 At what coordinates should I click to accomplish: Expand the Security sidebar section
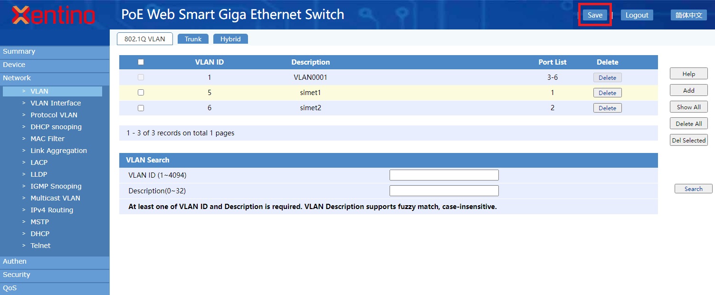tap(17, 275)
